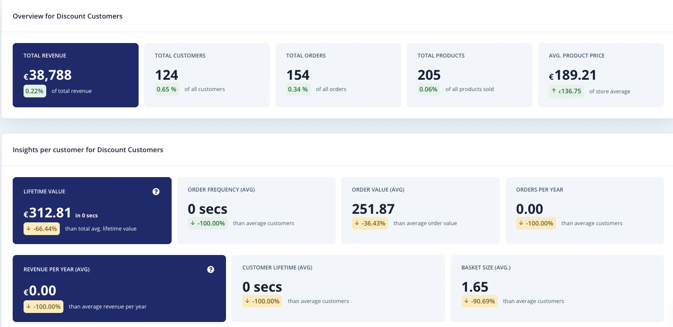Image resolution: width=673 pixels, height=327 pixels.
Task: Click the Overview for Discount Customers heading
Action: [x=67, y=16]
